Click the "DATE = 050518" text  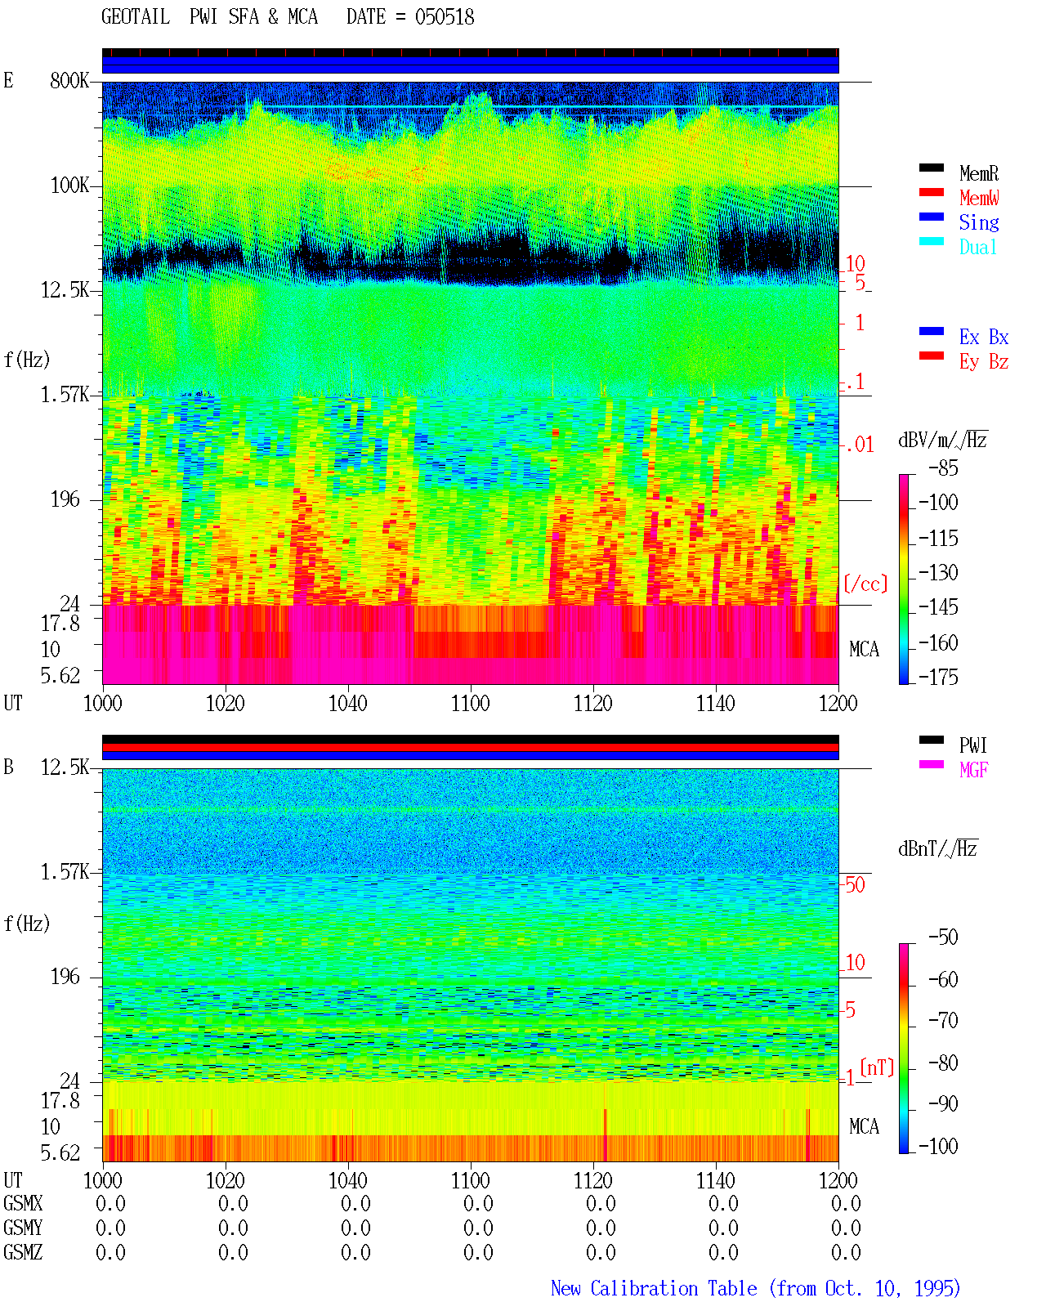(x=410, y=17)
